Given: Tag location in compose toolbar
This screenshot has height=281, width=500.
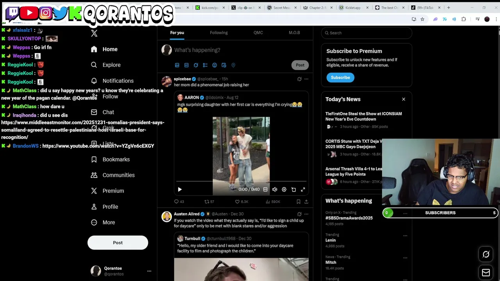Looking at the screenshot, I should [x=233, y=65].
